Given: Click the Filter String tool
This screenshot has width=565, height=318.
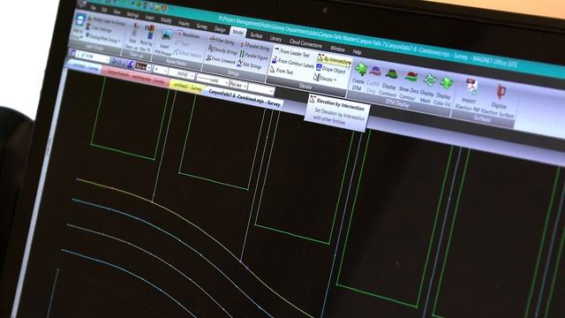Looking at the screenshot, I should coord(222,42).
